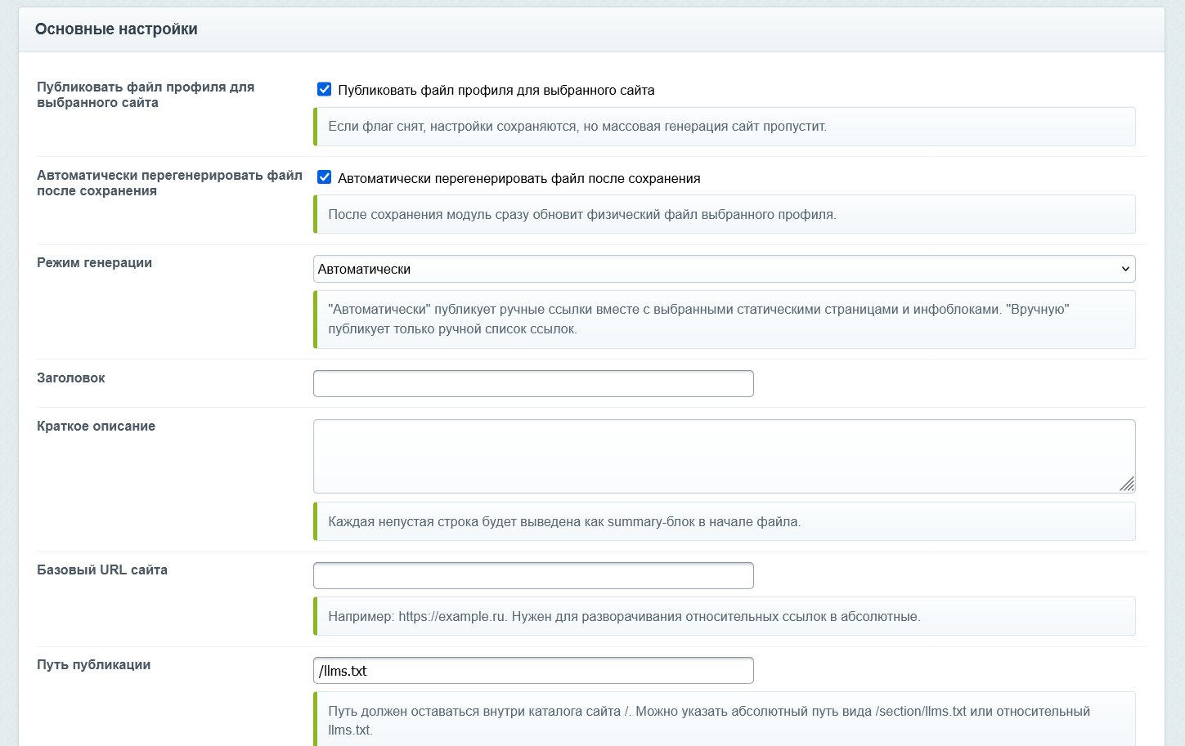The height and width of the screenshot is (746, 1185).
Task: Click the bold 'Режим генерации' row label
Action: (94, 262)
